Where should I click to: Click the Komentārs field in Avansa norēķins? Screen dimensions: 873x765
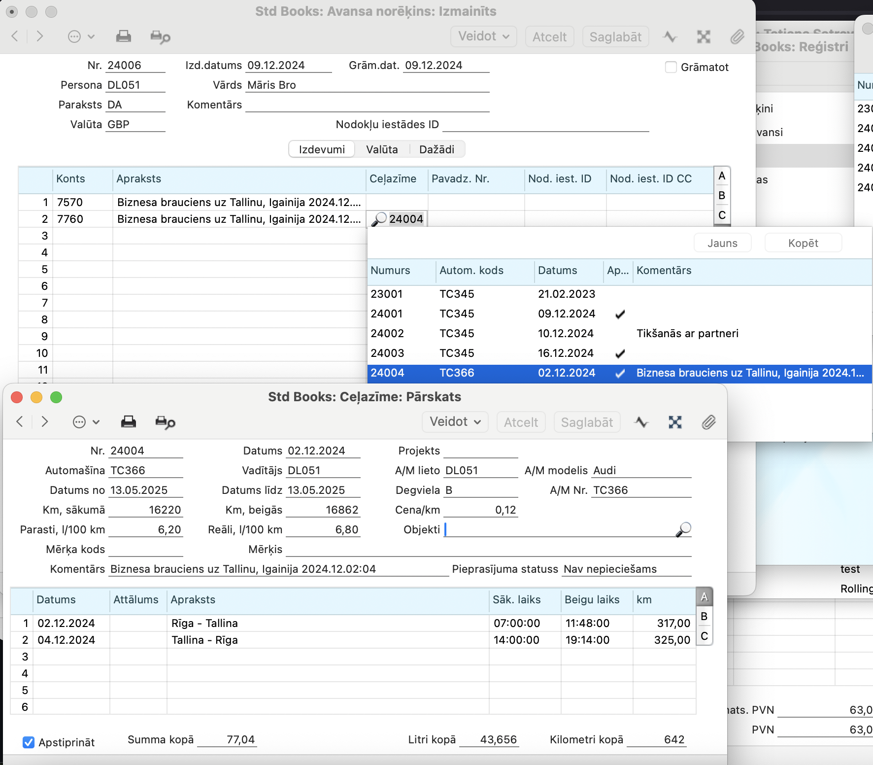pyautogui.click(x=368, y=104)
